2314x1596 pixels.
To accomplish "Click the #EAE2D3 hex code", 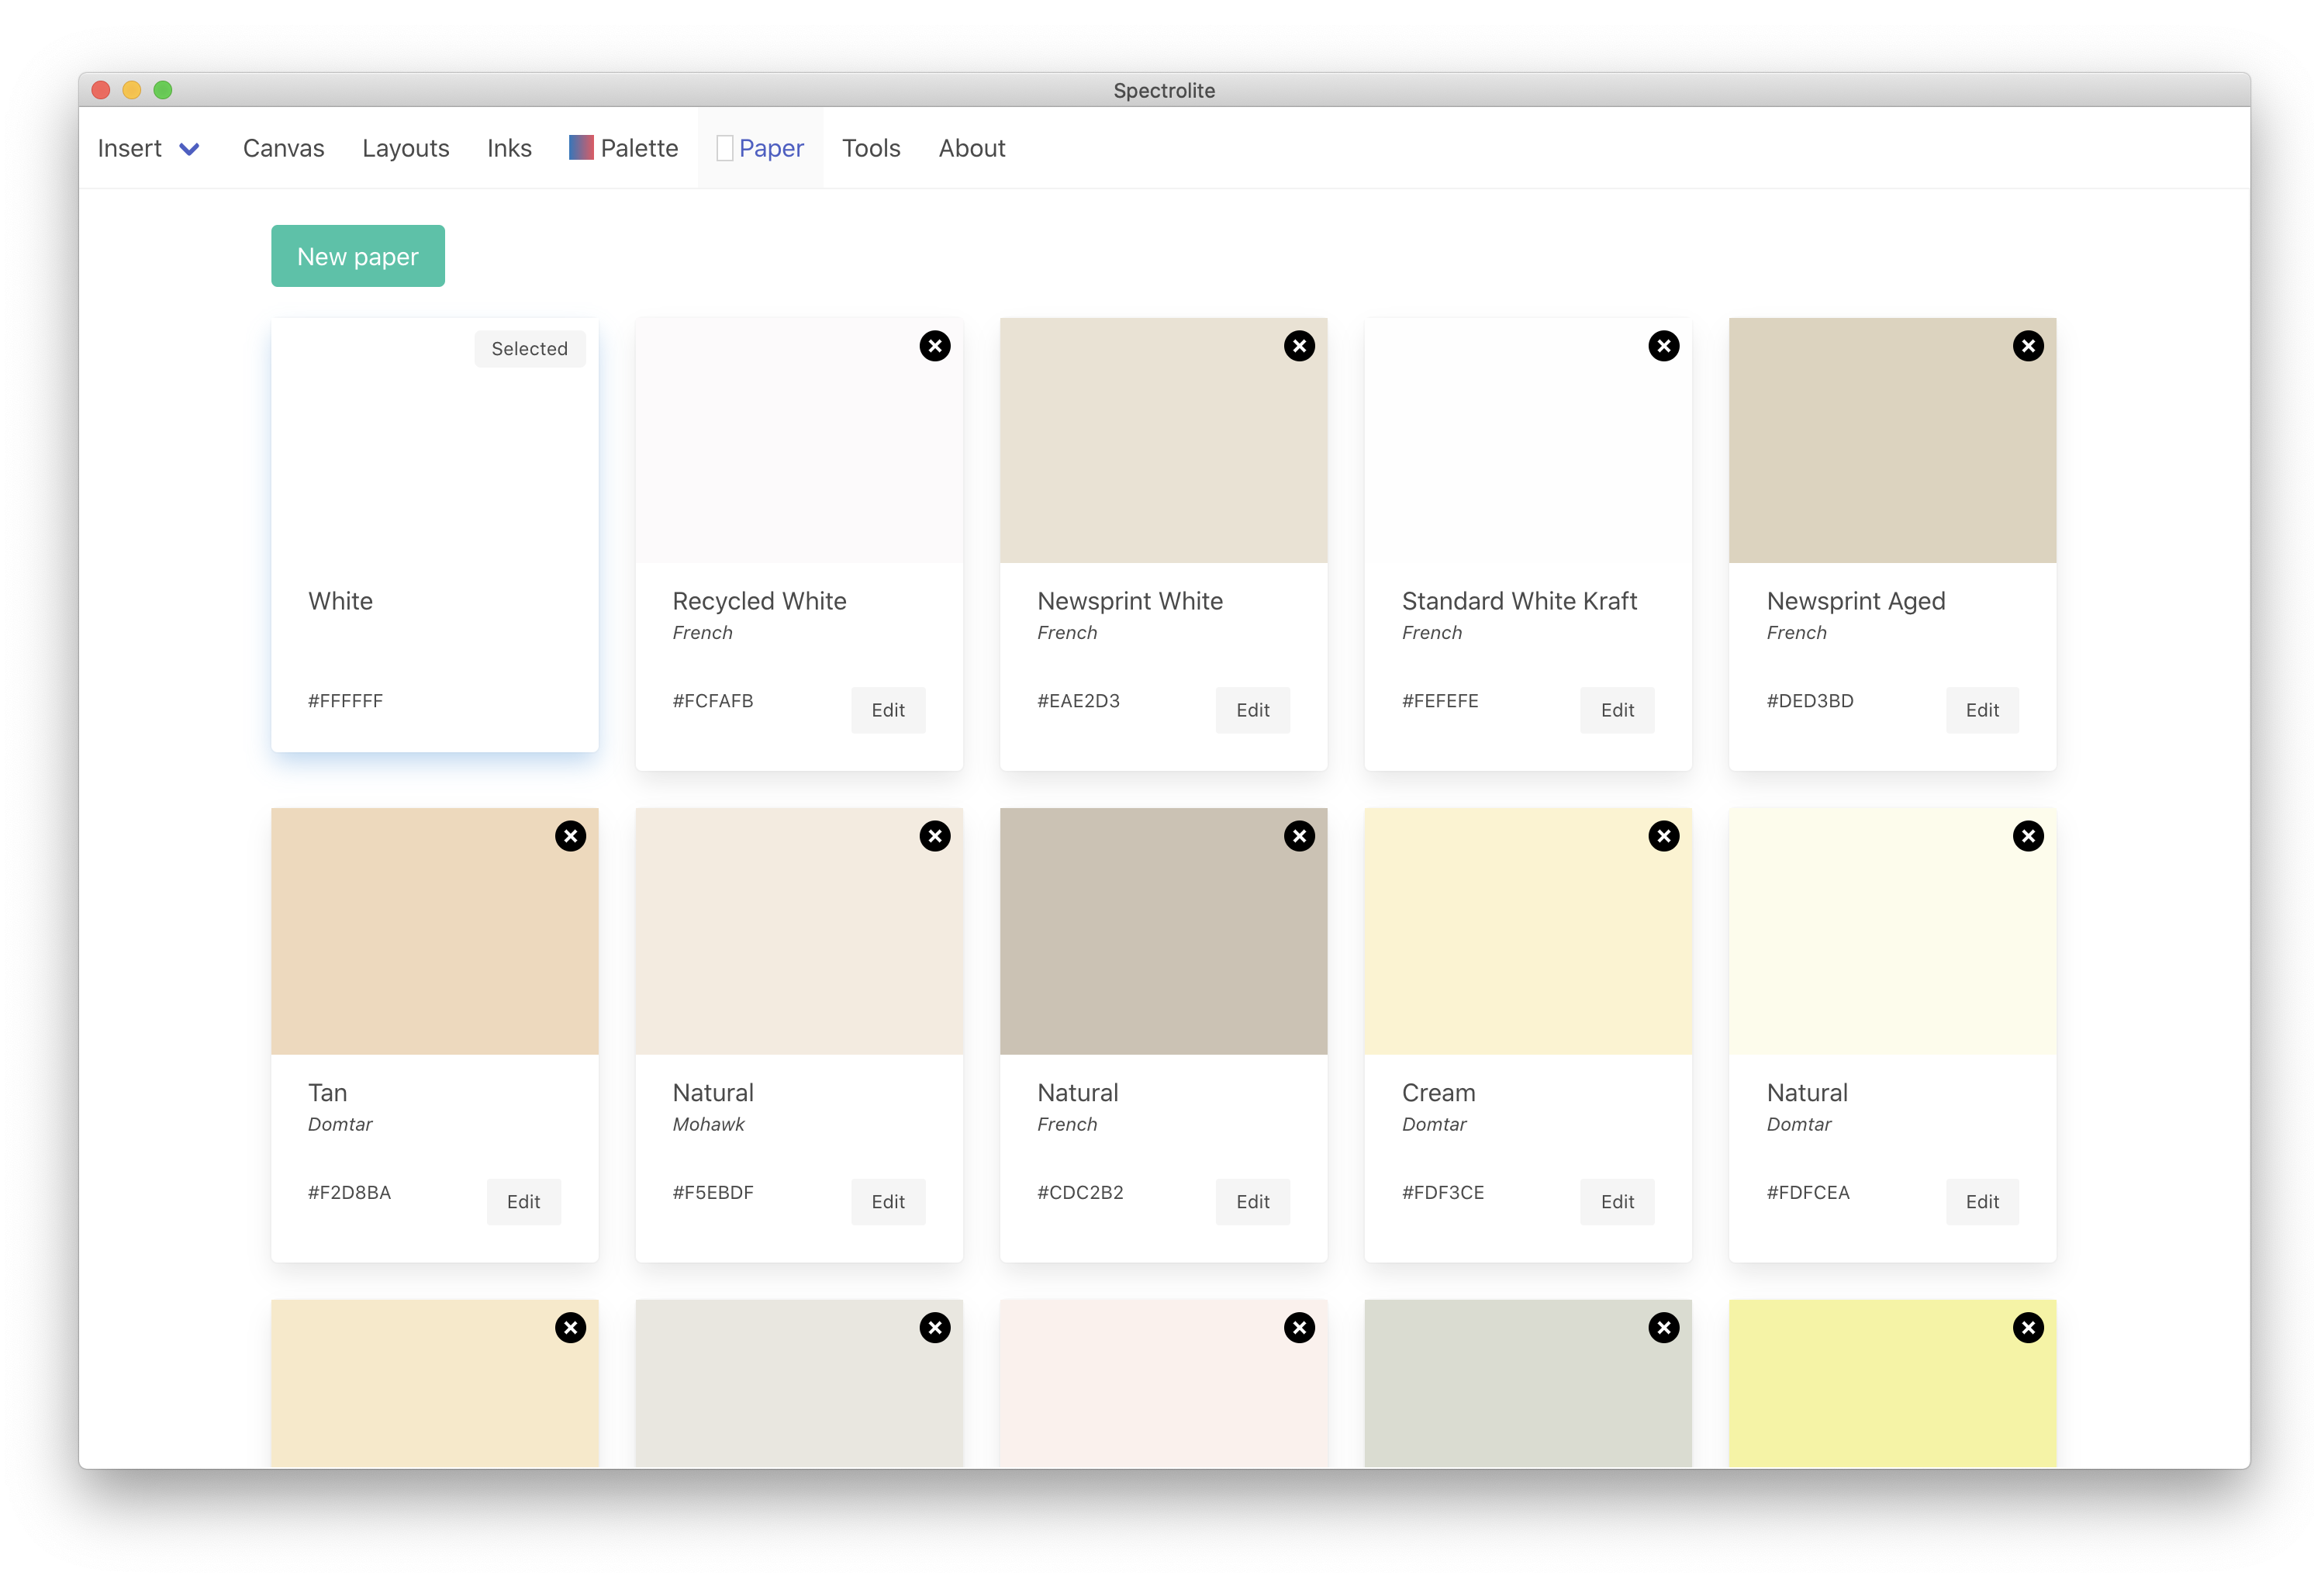I will 1078,701.
